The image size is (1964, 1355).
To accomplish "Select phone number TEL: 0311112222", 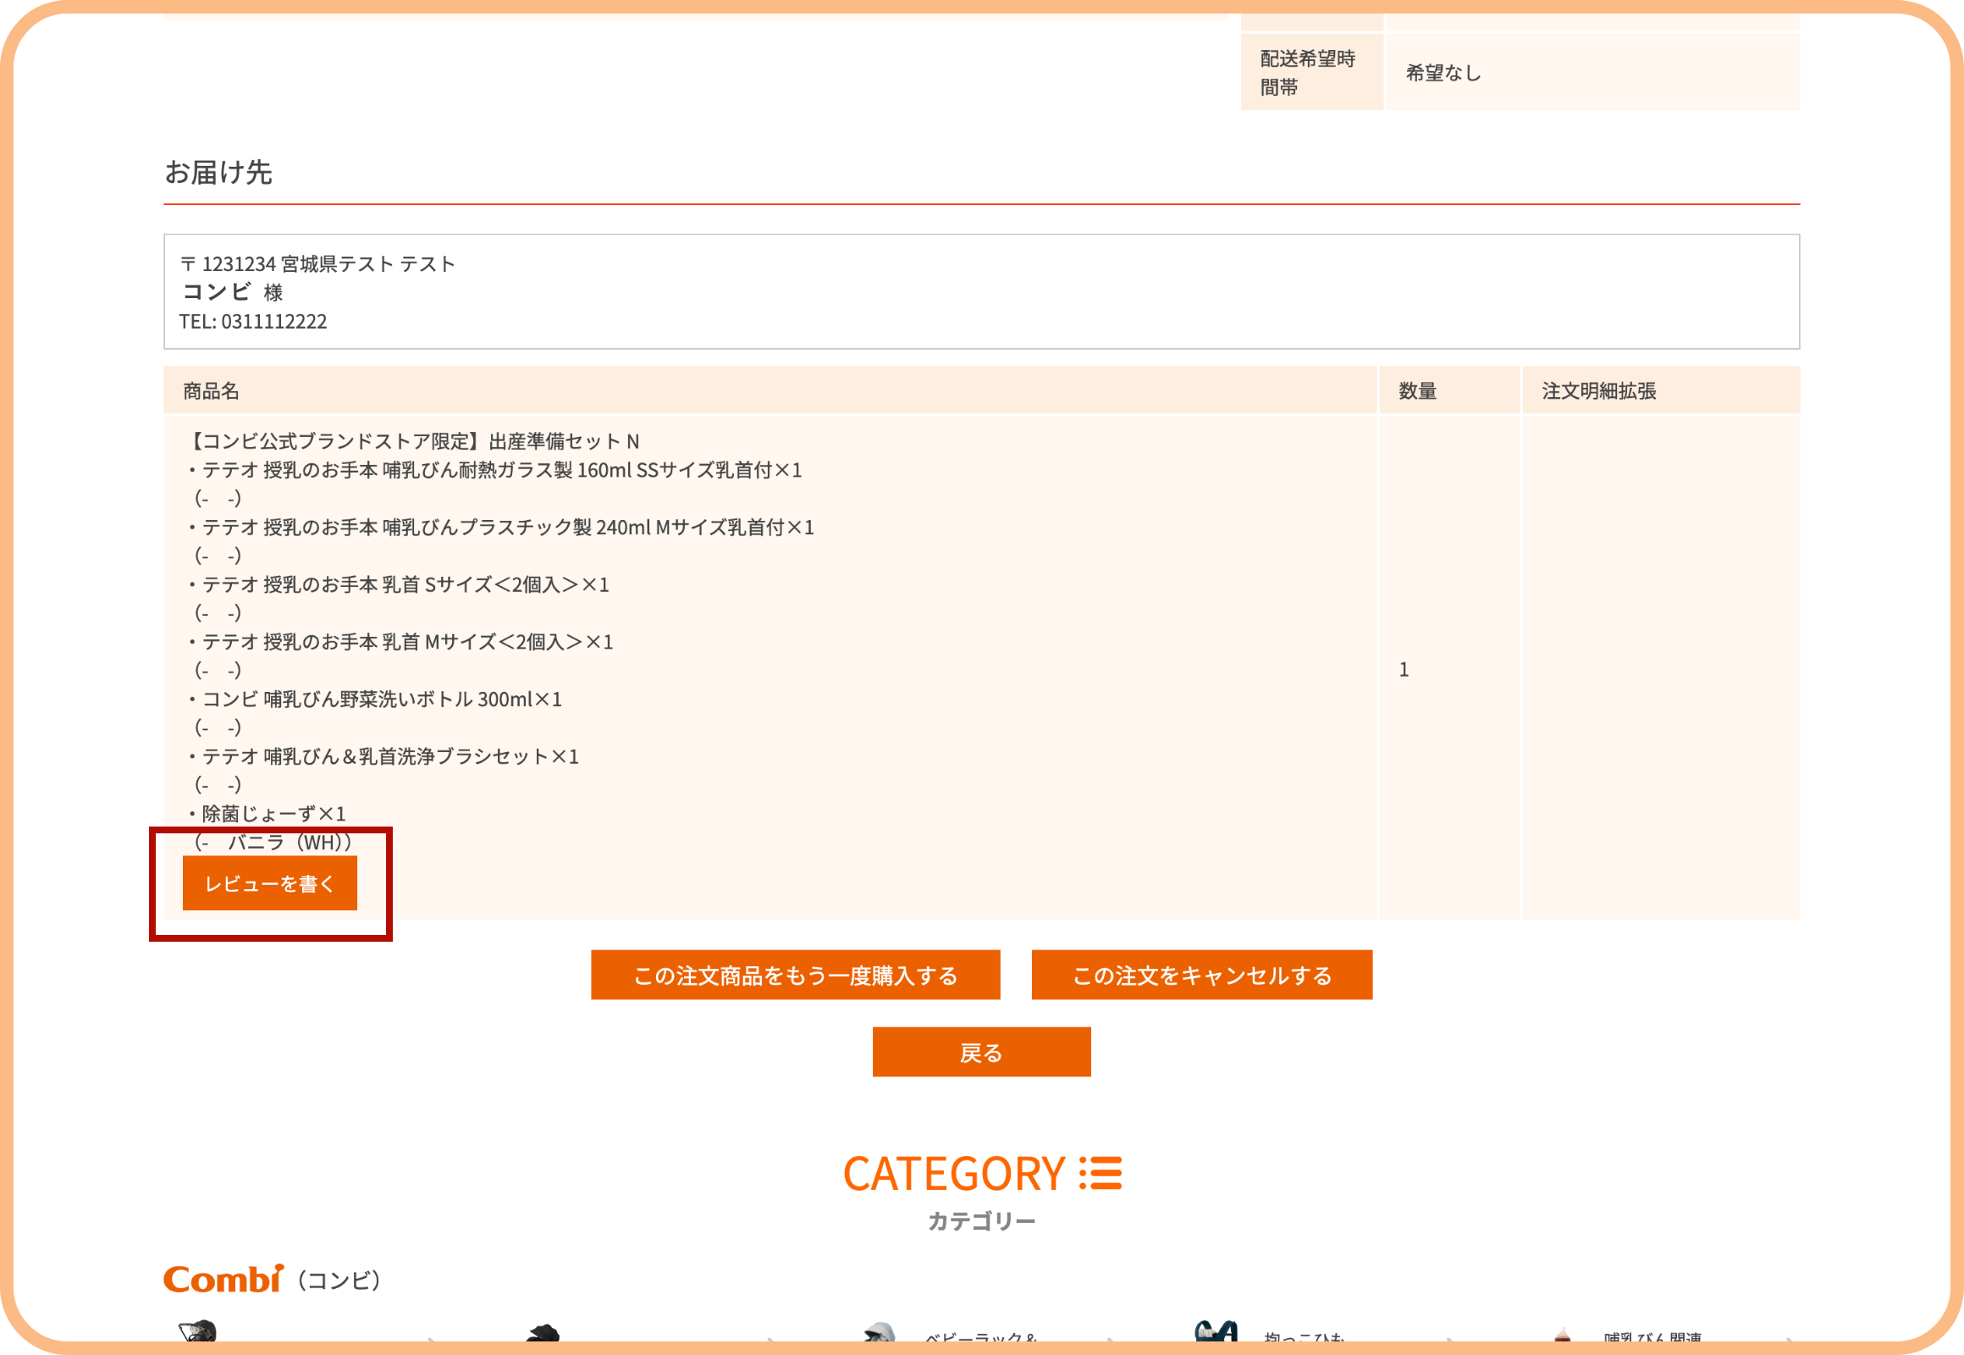I will point(253,322).
